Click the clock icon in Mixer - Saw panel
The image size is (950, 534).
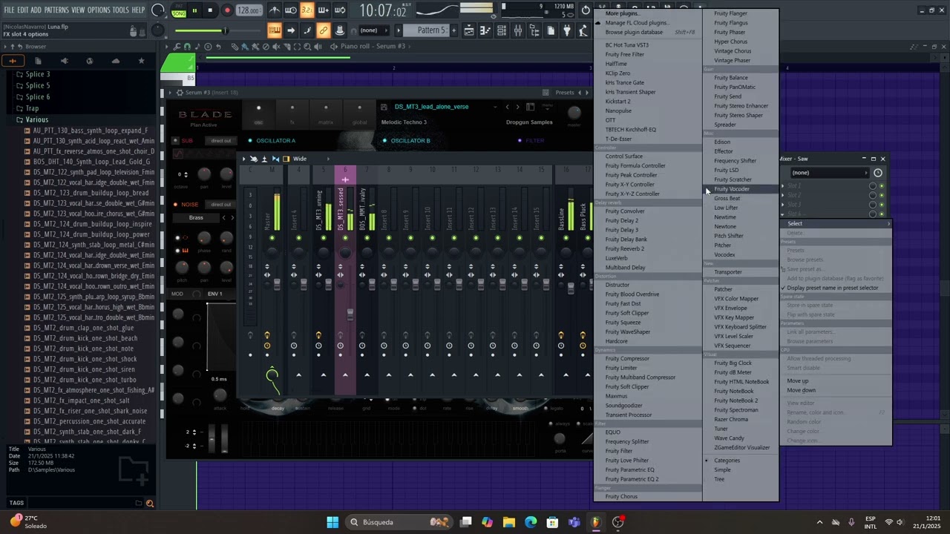coord(878,173)
